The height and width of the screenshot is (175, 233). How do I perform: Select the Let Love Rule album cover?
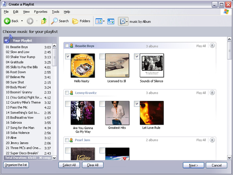(x=152, y=113)
